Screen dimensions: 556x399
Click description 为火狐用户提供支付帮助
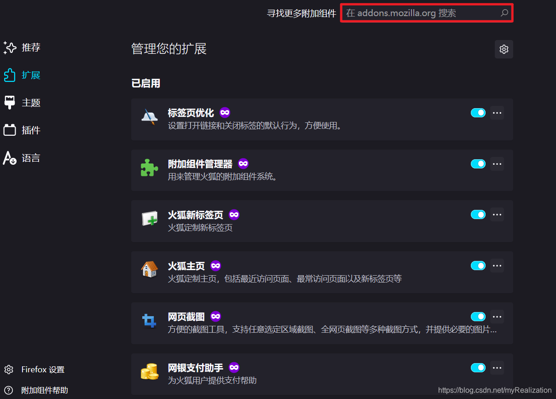coord(212,381)
